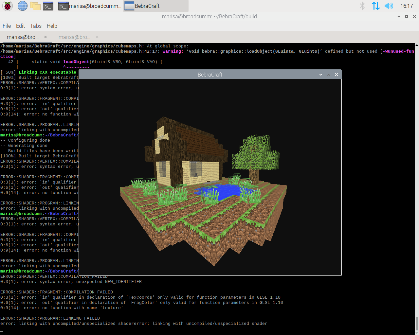Open the terminal titlebar chevron dropdown
This screenshot has height=335, width=419.
click(x=398, y=16)
